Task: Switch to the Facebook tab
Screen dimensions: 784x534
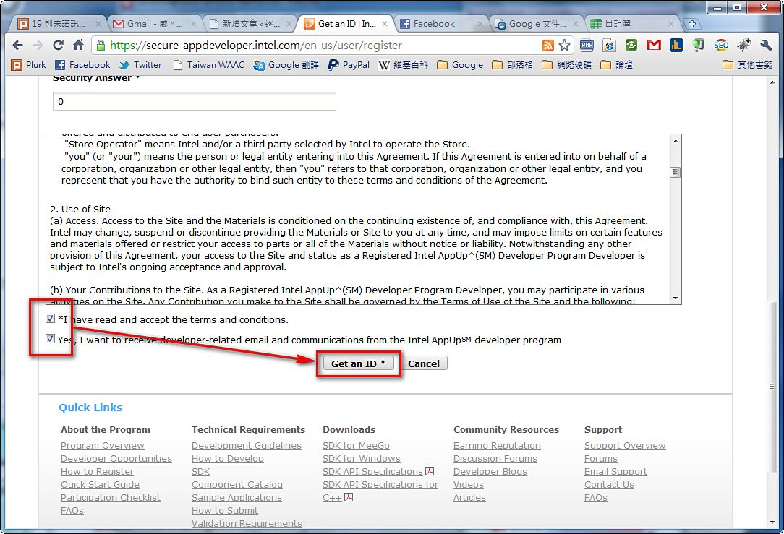Action: click(443, 24)
